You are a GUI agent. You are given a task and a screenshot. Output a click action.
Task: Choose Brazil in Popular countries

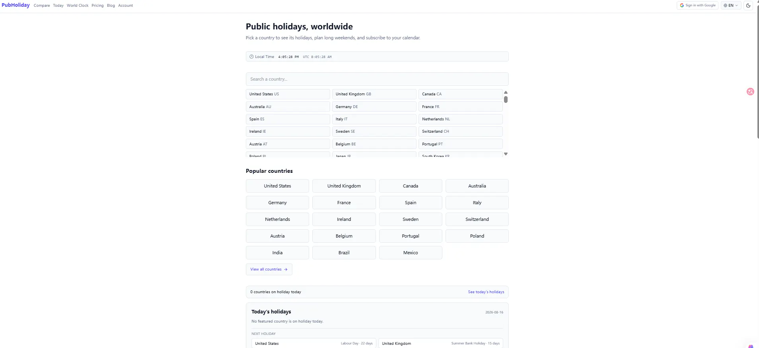[x=344, y=253]
